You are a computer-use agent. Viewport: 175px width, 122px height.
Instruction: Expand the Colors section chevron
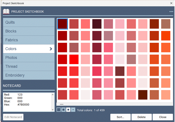coord(51,49)
